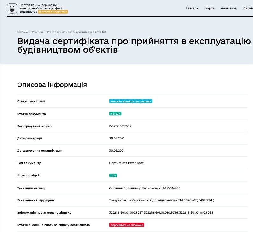Click the Тип документу label

pyautogui.click(x=29, y=163)
